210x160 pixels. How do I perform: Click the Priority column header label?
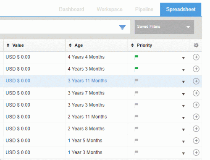[x=144, y=45]
